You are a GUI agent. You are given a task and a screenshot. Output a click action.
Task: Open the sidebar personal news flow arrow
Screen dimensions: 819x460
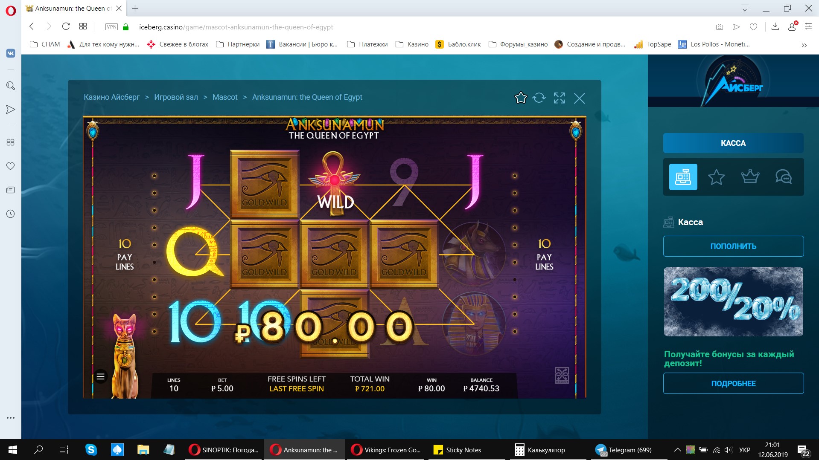click(x=11, y=110)
